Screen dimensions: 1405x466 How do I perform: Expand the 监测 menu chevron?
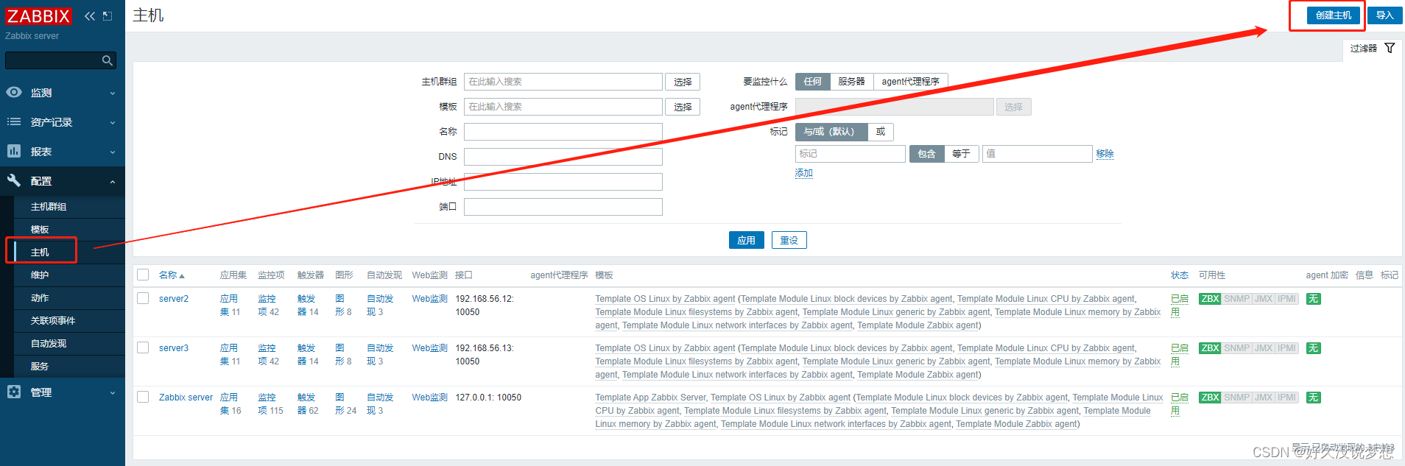pos(113,93)
